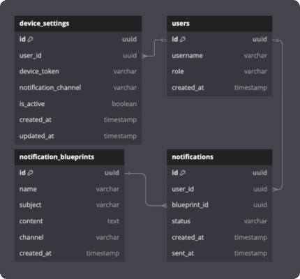Click the varchar type of username
This screenshot has height=279, width=300.
point(255,56)
